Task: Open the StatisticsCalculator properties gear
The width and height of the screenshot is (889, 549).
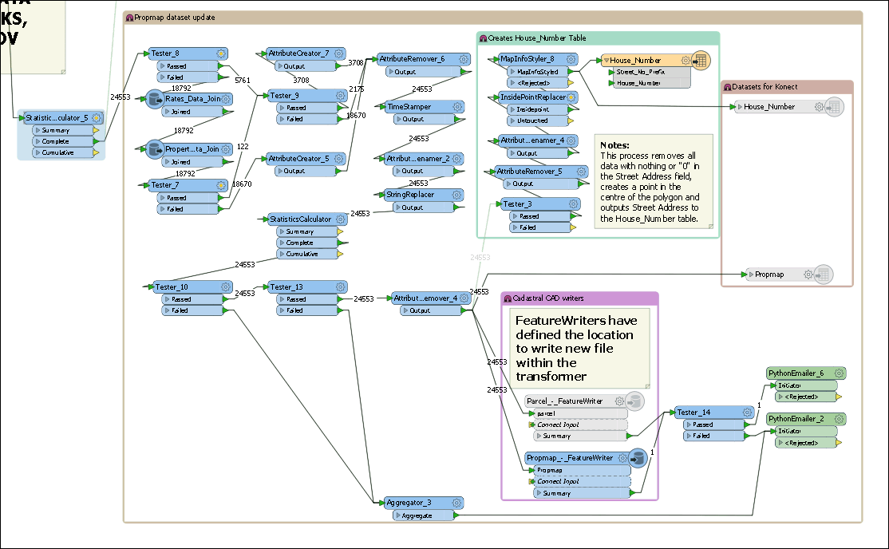Action: pyautogui.click(x=341, y=219)
